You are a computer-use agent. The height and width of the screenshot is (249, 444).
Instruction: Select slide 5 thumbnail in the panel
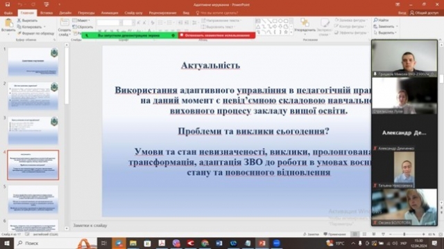[x=33, y=199]
